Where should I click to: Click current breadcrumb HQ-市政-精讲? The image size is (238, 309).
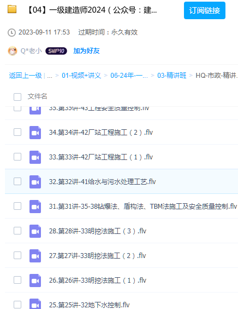pyautogui.click(x=217, y=76)
